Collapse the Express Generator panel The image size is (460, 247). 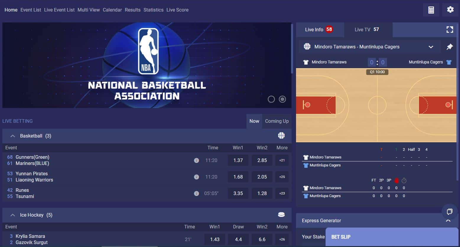point(448,221)
